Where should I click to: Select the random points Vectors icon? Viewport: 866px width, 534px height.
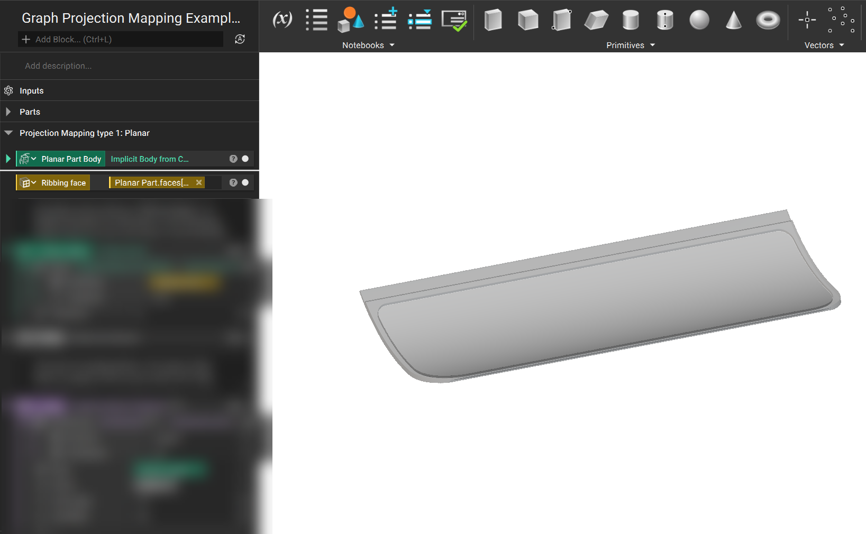841,20
